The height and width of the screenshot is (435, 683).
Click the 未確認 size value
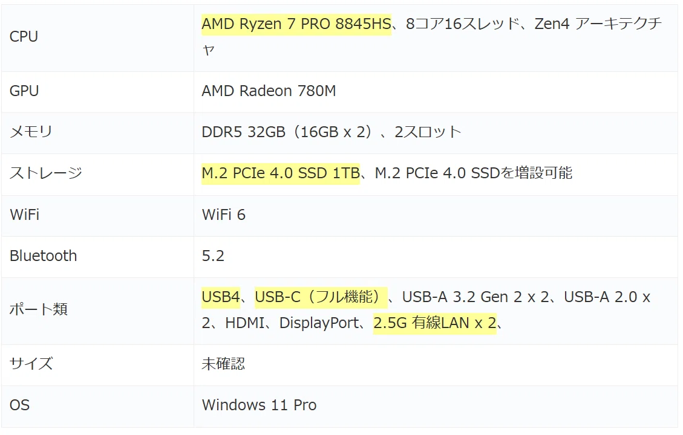(223, 364)
